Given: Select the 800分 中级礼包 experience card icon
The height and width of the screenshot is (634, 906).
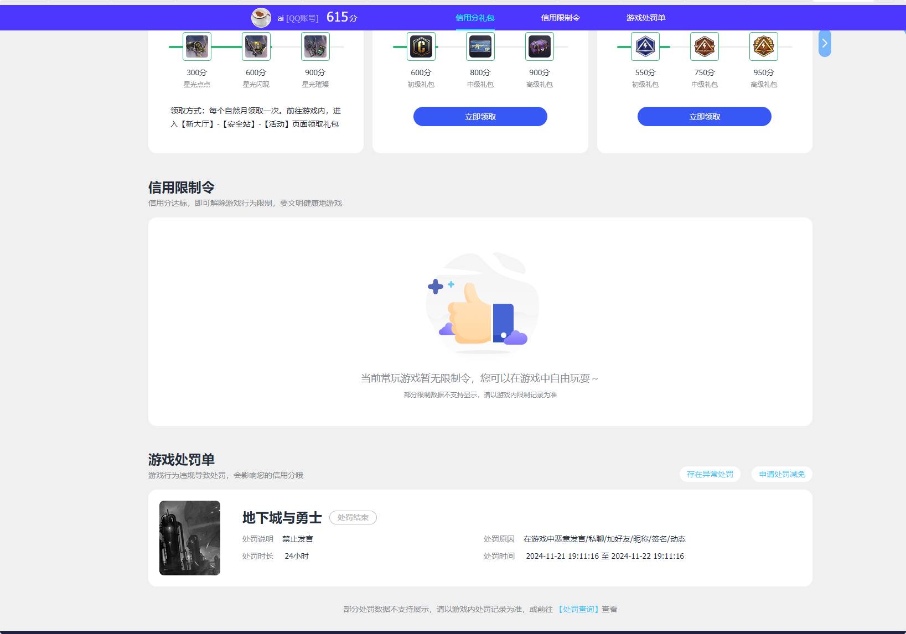Looking at the screenshot, I should point(480,46).
